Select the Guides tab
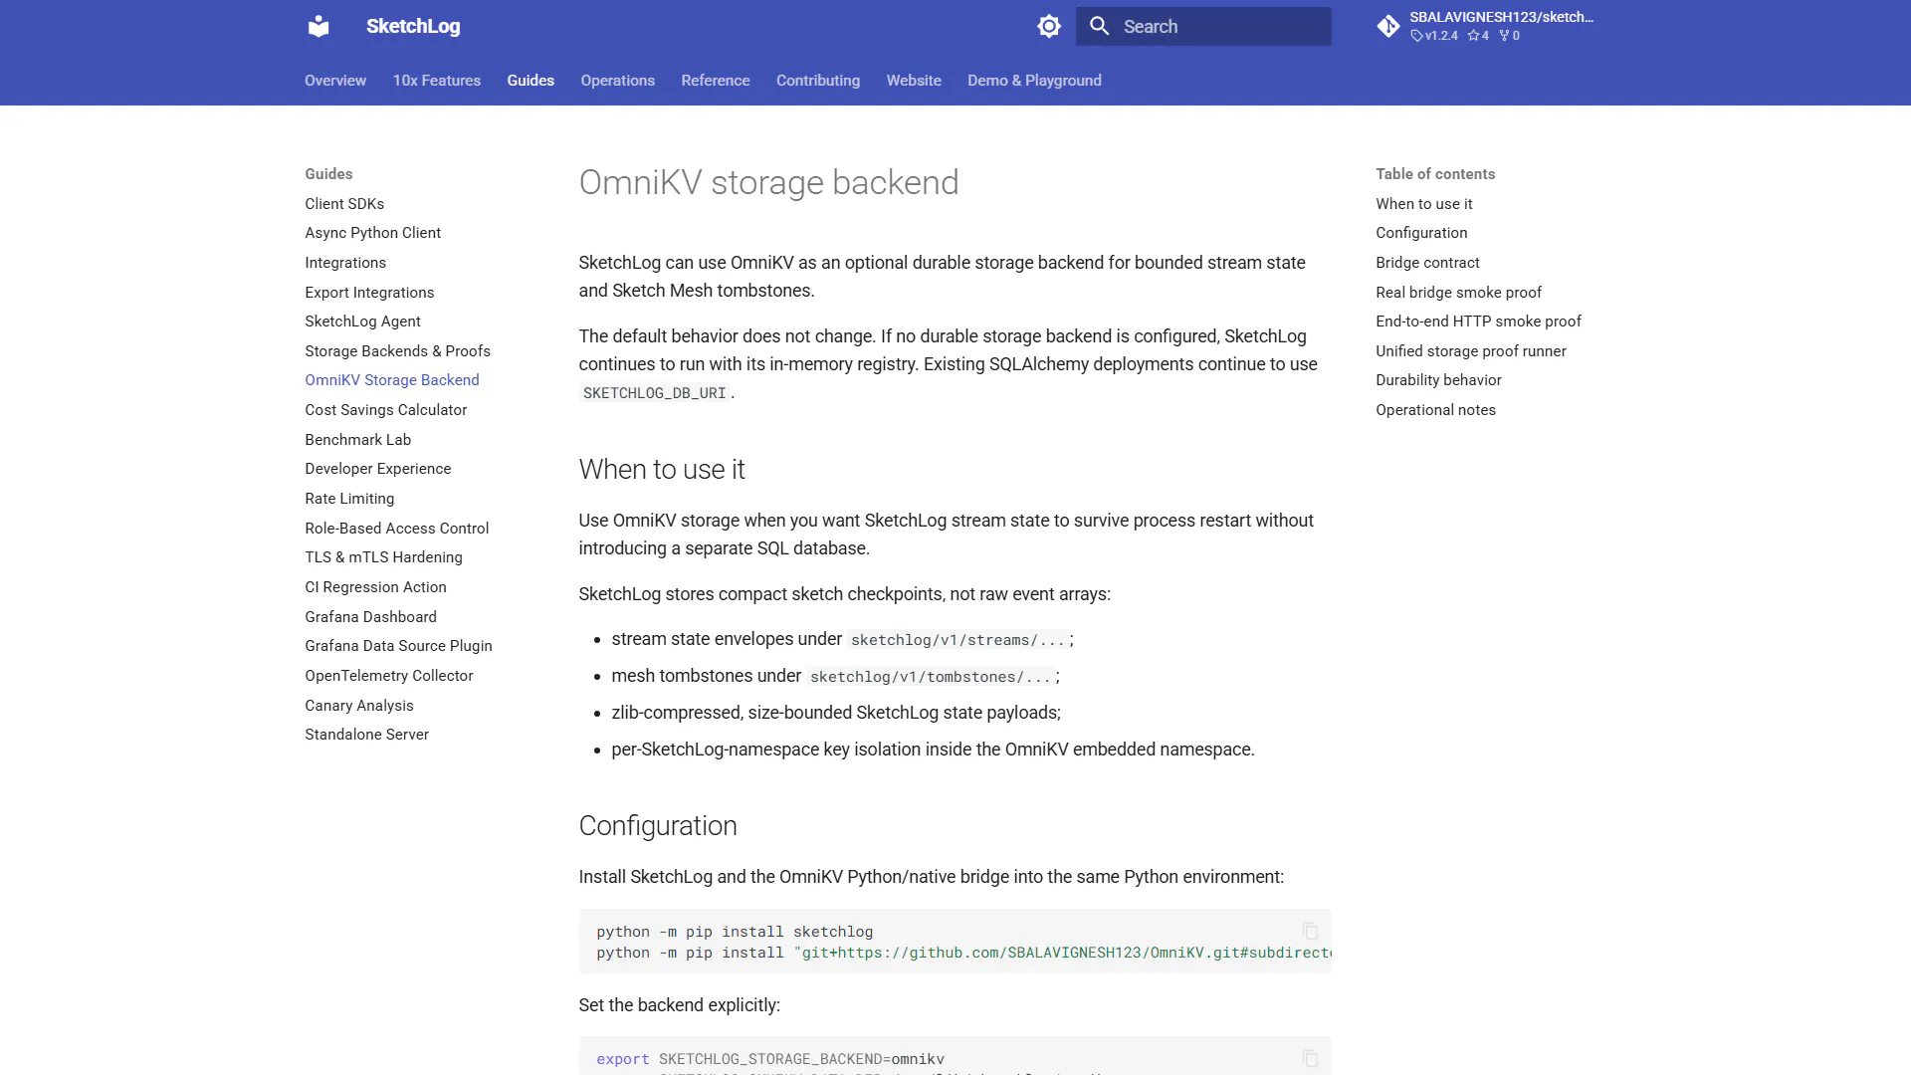The width and height of the screenshot is (1911, 1075). [x=531, y=81]
